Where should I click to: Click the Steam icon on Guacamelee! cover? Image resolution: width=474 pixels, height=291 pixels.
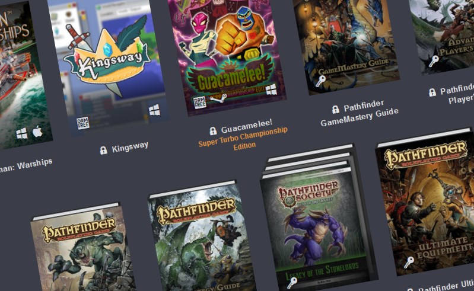coord(218,98)
